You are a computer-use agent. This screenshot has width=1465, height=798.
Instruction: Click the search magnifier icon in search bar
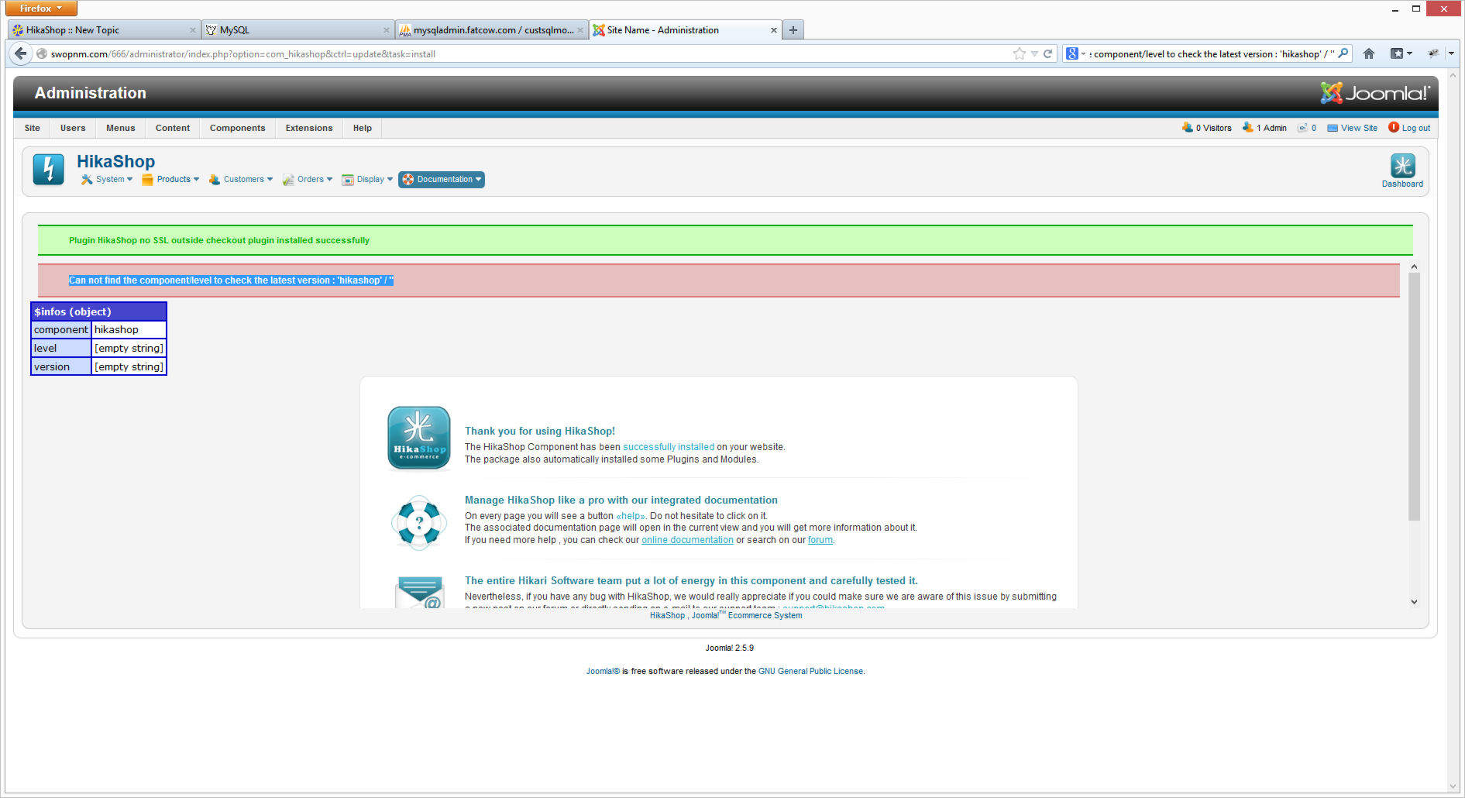point(1343,53)
